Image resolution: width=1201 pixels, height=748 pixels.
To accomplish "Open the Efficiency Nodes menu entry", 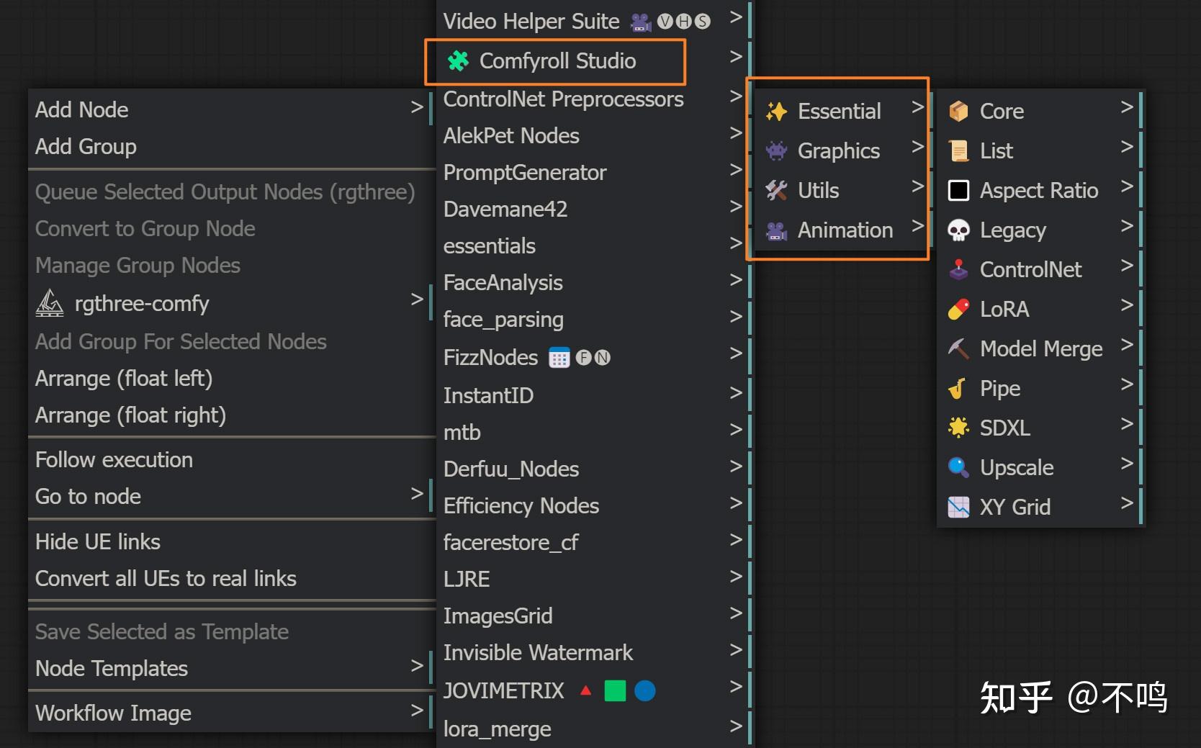I will (521, 506).
